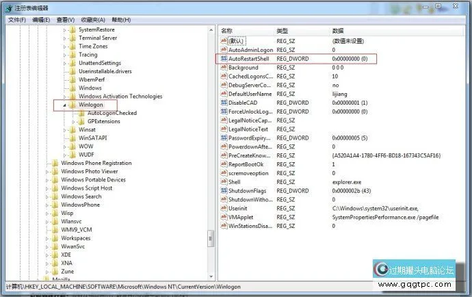Viewport: 472px width, 297px height.
Task: Select the LegalNoticeCaption value name
Action: 250,120
